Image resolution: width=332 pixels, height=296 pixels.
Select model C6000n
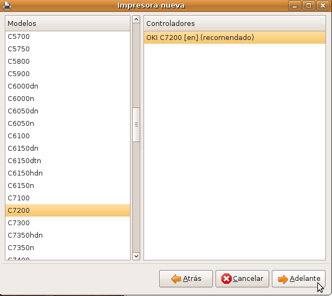tap(68, 99)
